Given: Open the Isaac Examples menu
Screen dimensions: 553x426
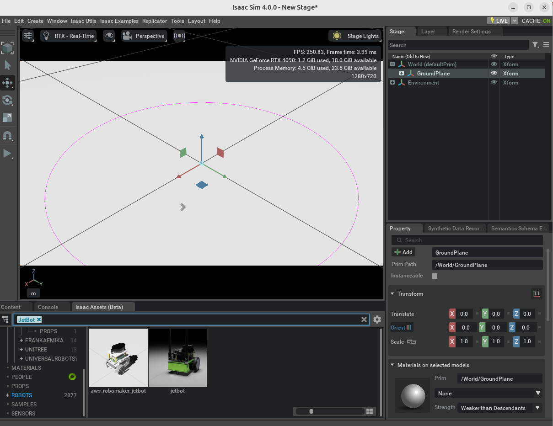Looking at the screenshot, I should [x=119, y=21].
